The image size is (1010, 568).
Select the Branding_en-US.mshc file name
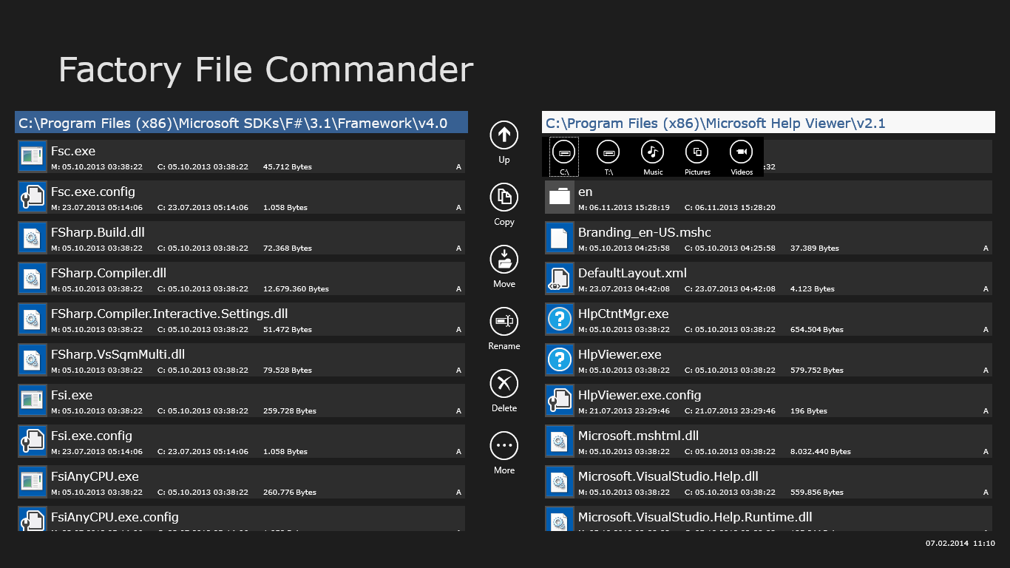pos(644,233)
